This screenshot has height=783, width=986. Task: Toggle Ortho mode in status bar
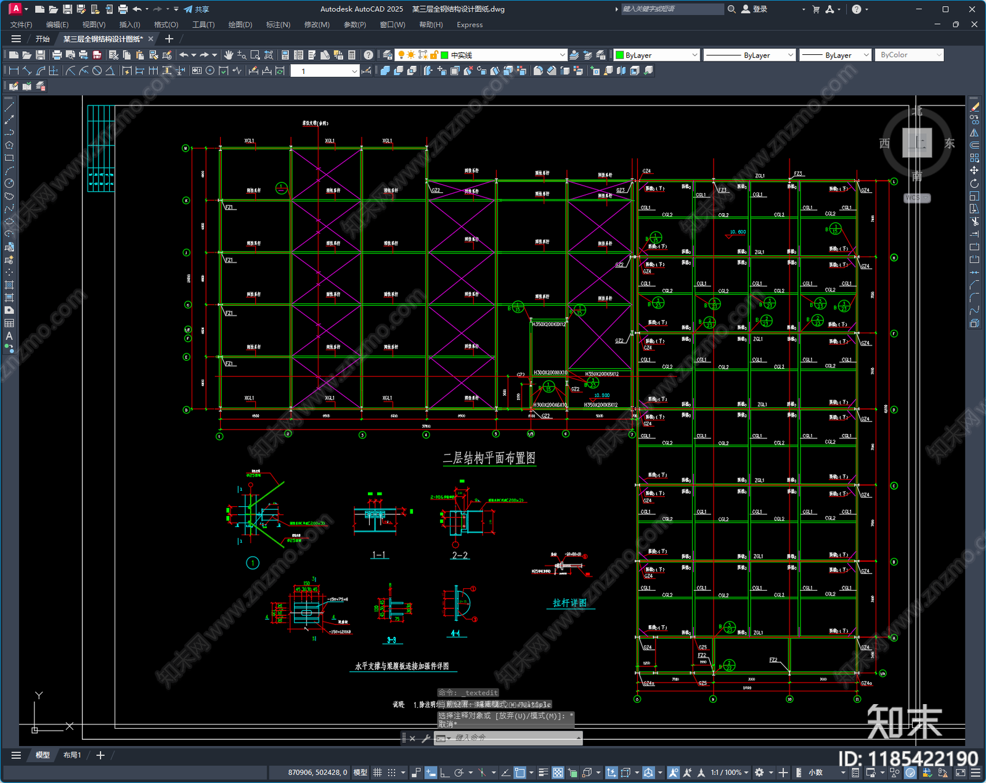[444, 773]
